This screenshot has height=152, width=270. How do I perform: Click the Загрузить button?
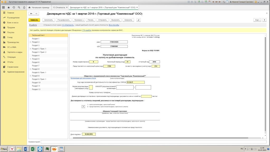tap(128, 20)
